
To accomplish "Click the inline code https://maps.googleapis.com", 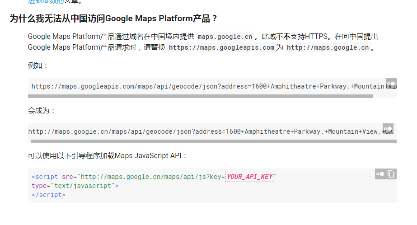I will point(221,47).
